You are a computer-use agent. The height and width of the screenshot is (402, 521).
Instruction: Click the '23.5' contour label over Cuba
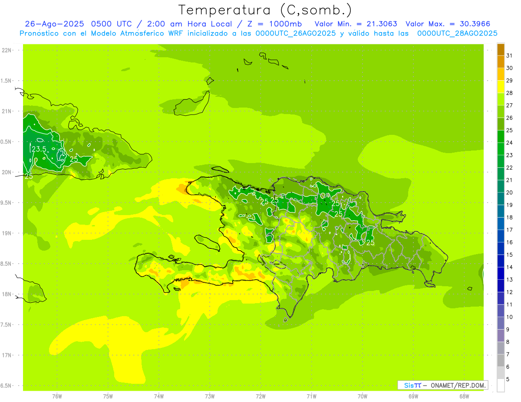point(39,150)
